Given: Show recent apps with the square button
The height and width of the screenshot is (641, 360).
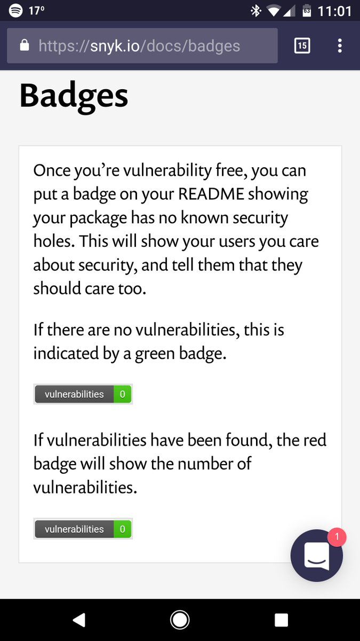Looking at the screenshot, I should click(281, 620).
